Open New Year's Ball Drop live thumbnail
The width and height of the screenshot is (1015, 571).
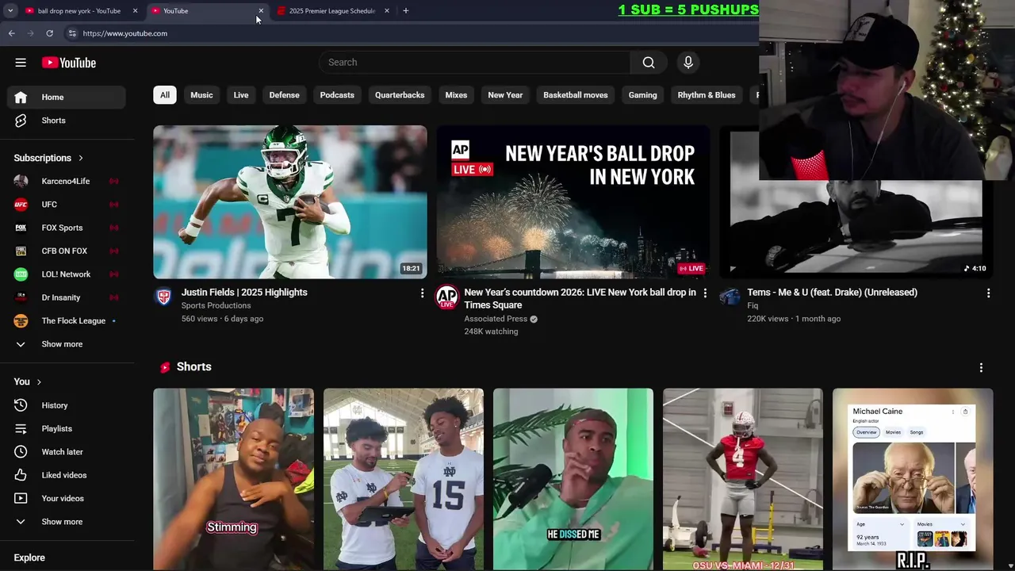(573, 202)
